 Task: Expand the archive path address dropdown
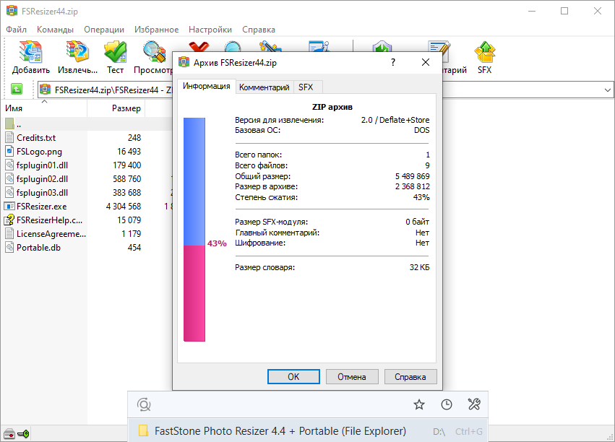click(607, 90)
